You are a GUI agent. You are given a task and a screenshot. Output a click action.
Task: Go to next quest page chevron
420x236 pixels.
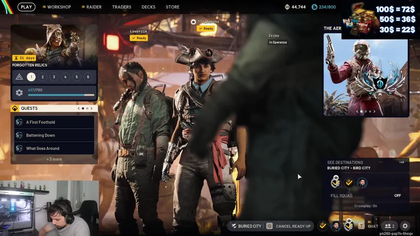coord(92,108)
